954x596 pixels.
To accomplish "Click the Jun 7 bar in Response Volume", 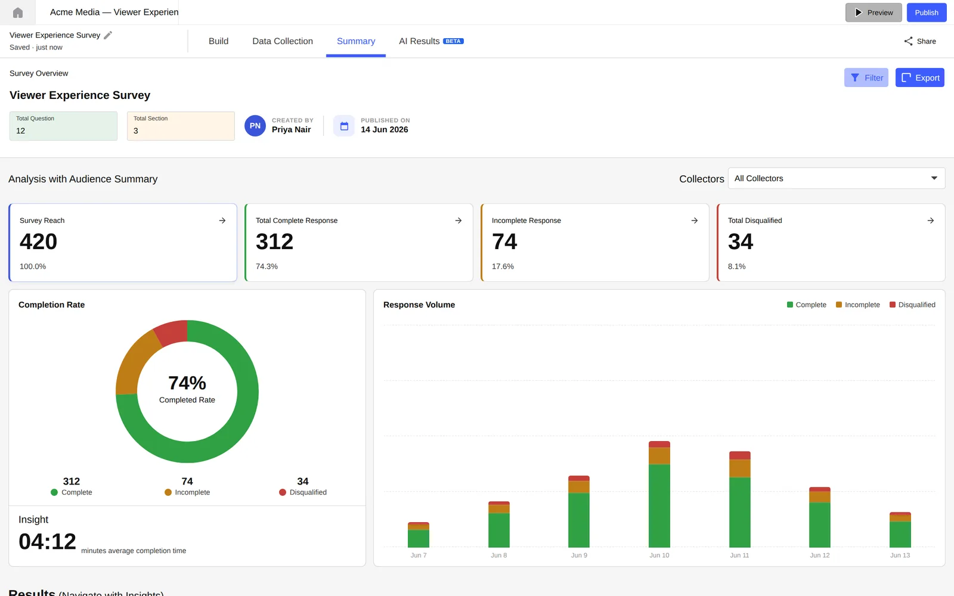I will (x=419, y=535).
